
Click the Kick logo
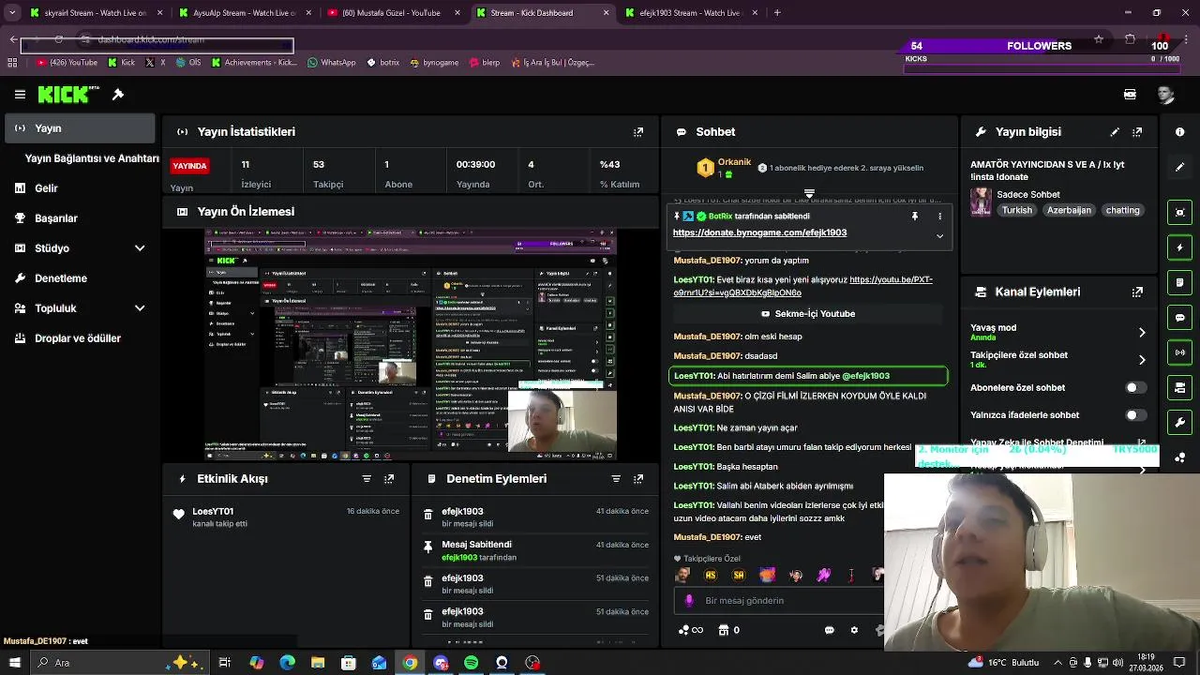tap(67, 95)
